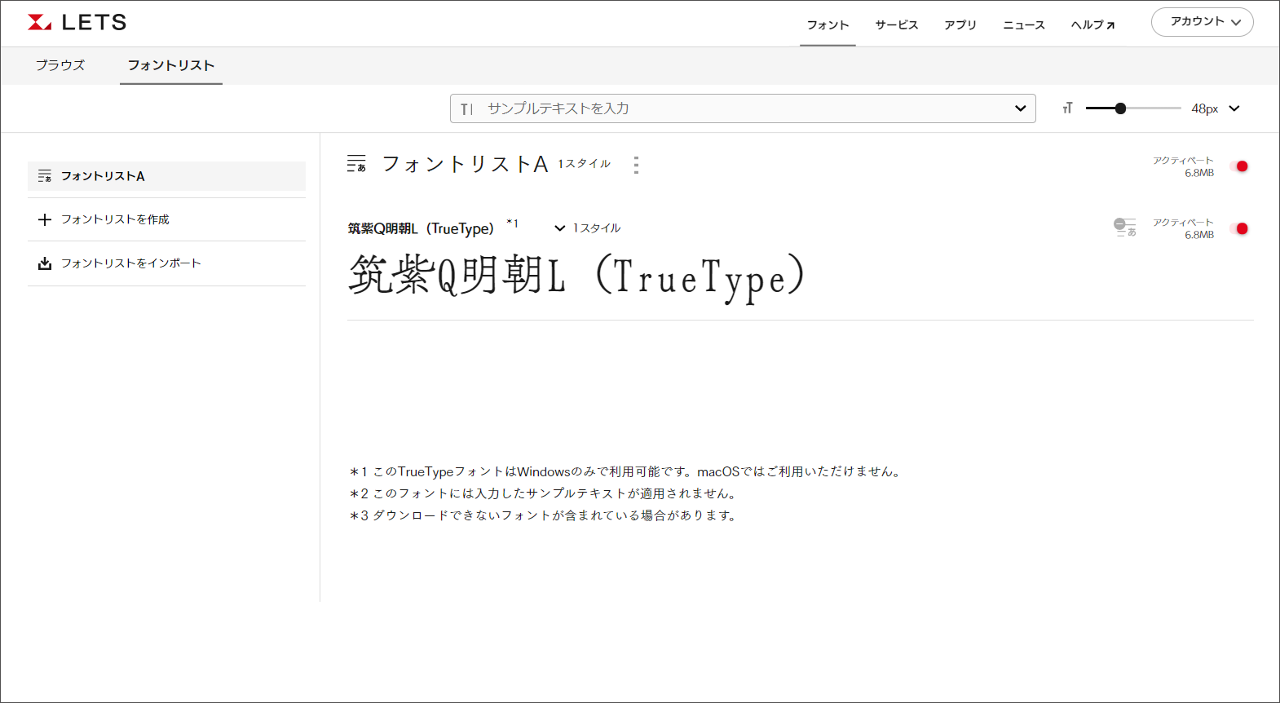Click the *2 sample text footnote
The image size is (1280, 703).
point(543,493)
